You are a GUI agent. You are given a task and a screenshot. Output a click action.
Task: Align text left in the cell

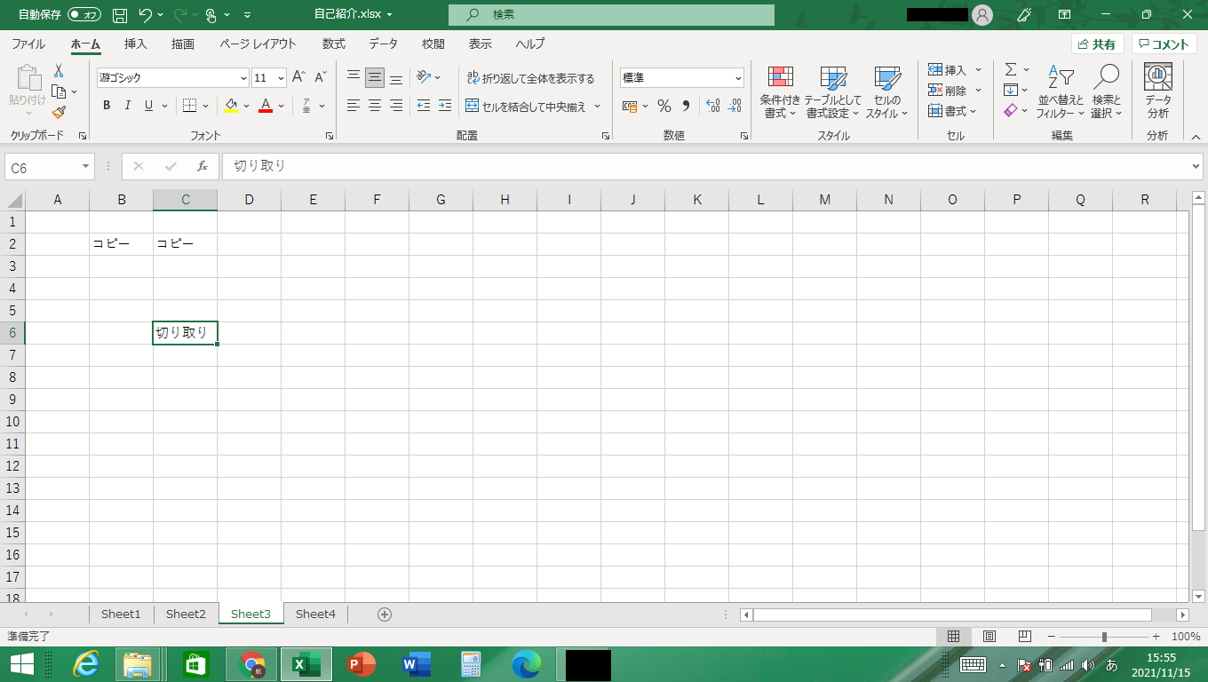point(354,106)
